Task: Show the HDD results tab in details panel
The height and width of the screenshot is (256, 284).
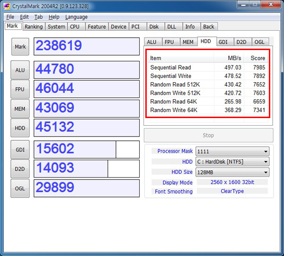Action: pos(207,41)
